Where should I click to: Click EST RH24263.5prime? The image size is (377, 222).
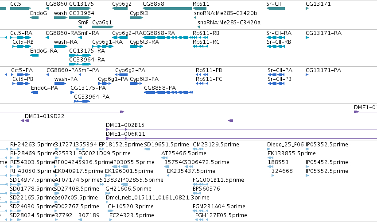(x=15, y=149)
